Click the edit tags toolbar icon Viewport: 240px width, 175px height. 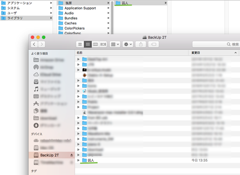(x=153, y=44)
